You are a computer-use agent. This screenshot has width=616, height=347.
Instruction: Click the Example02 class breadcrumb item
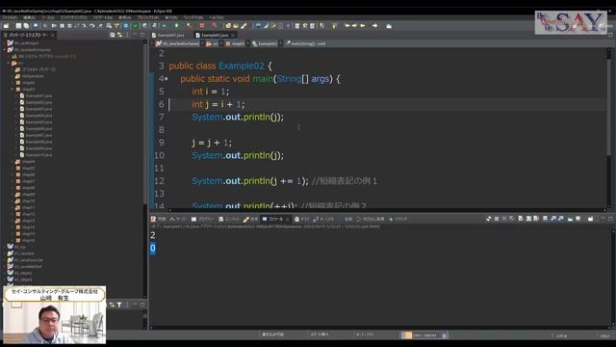click(x=265, y=43)
